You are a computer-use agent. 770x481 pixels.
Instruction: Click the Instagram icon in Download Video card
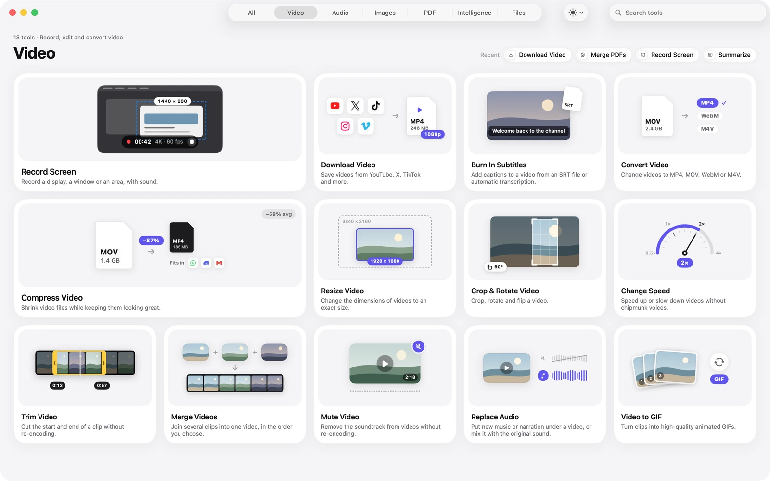345,126
